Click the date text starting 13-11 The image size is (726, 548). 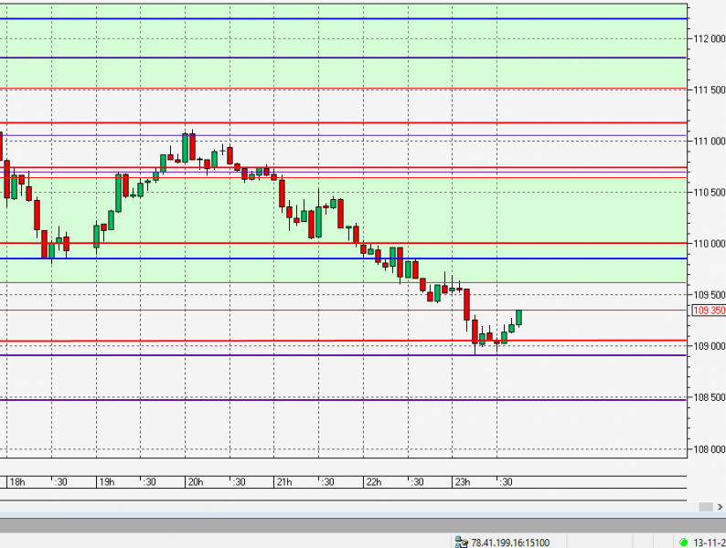pyautogui.click(x=709, y=543)
